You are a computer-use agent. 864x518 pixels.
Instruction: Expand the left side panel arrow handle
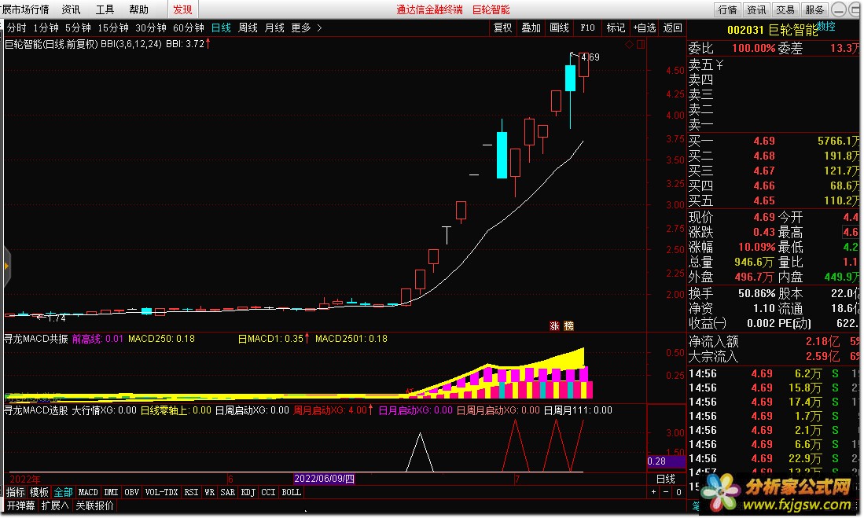coord(6,266)
